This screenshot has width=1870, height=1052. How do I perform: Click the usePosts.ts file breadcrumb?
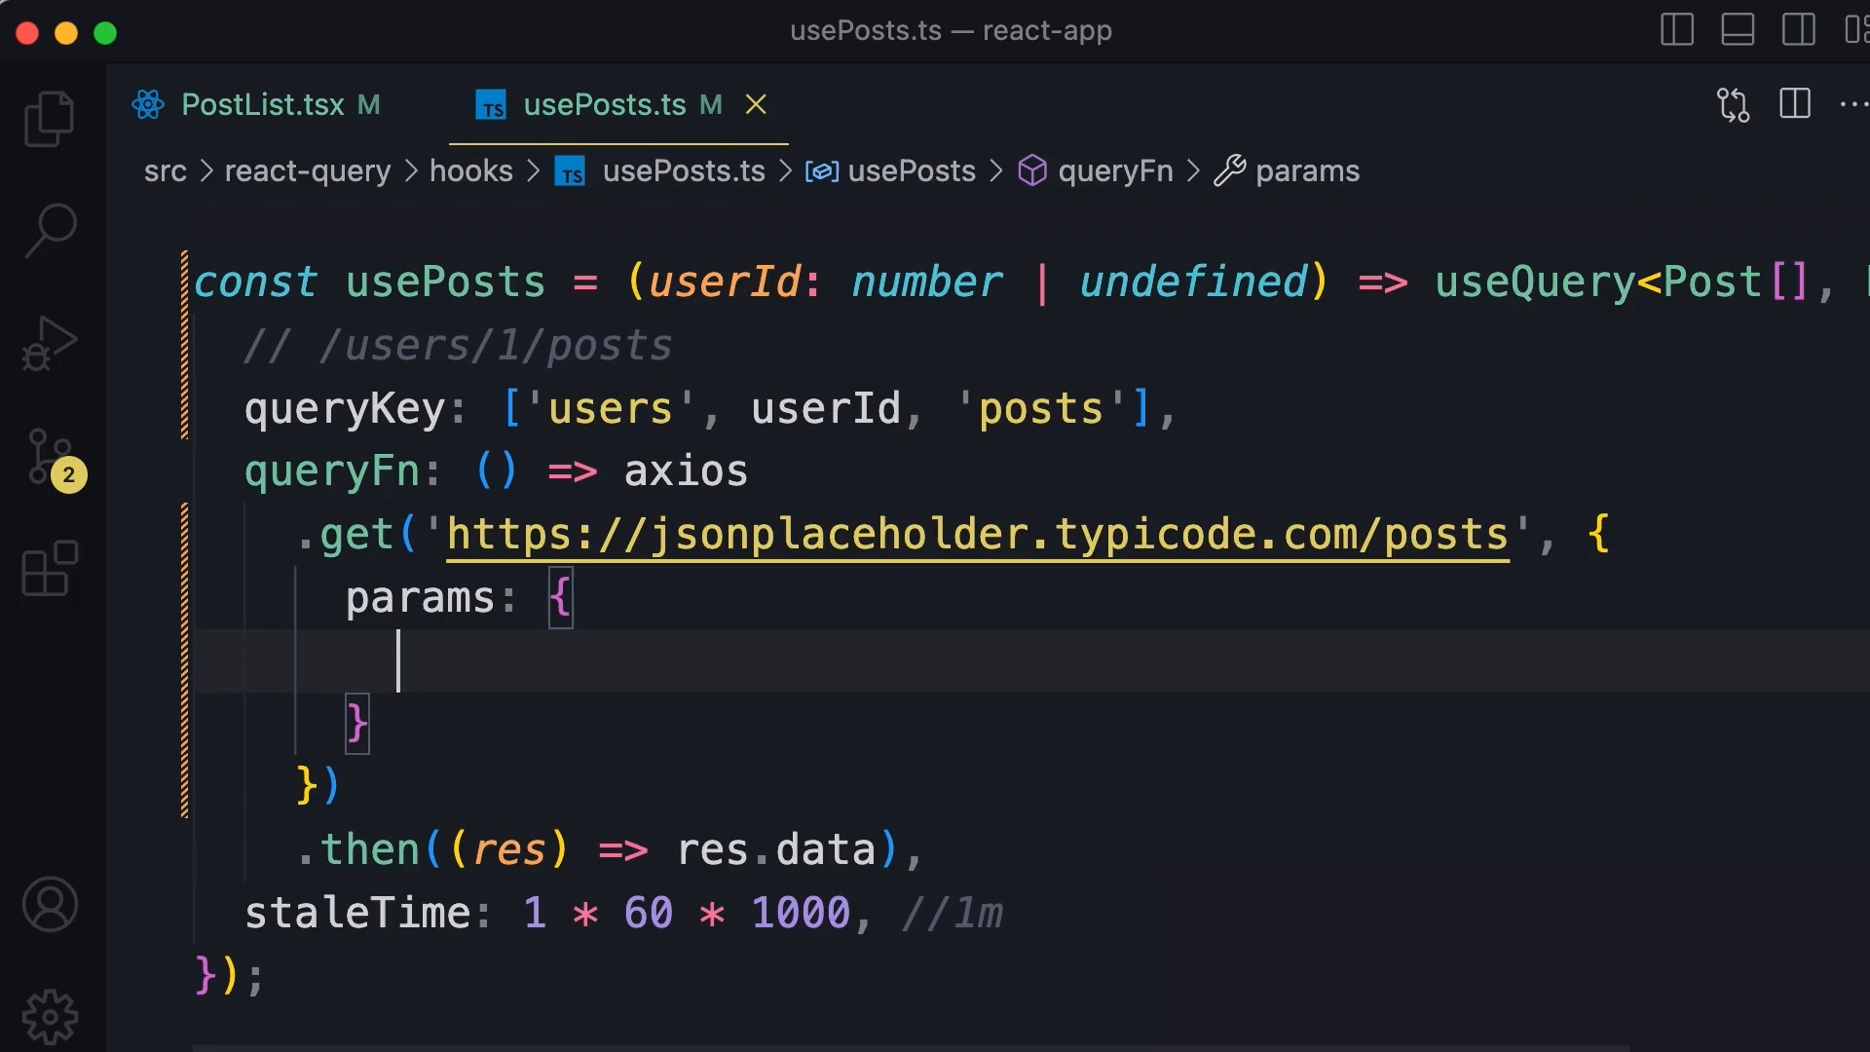coord(684,171)
